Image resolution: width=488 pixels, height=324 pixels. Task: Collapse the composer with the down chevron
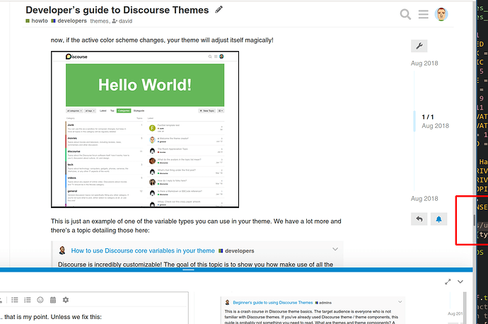460,282
